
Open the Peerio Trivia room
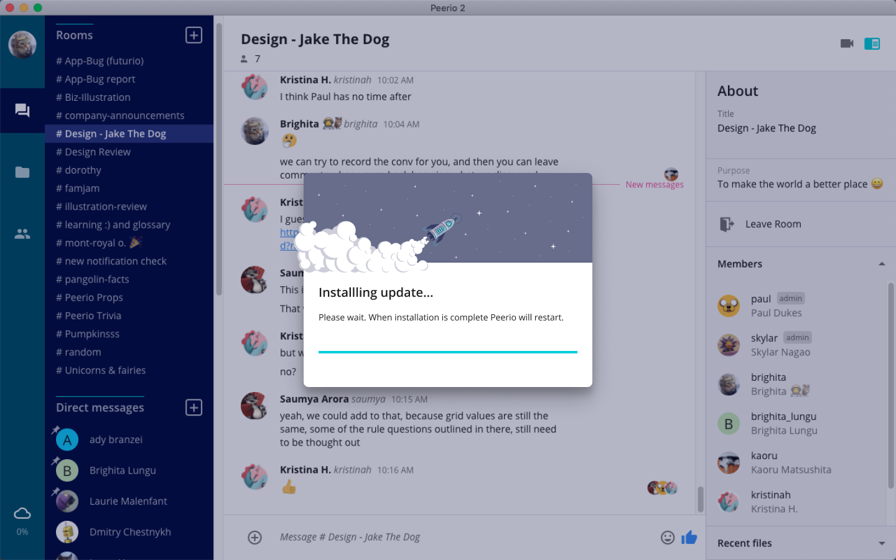point(129,315)
